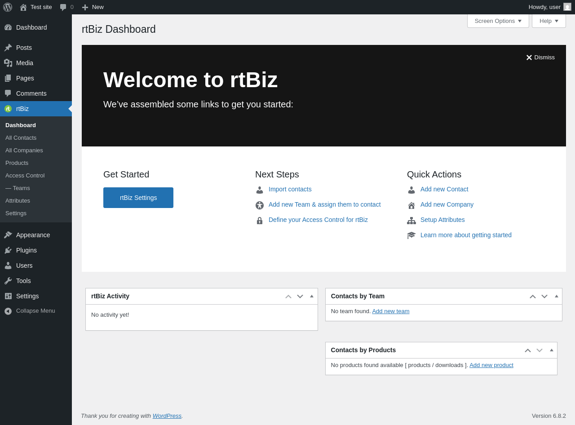The image size is (575, 425).
Task: Open the comments bubble in admin bar
Action: point(63,7)
